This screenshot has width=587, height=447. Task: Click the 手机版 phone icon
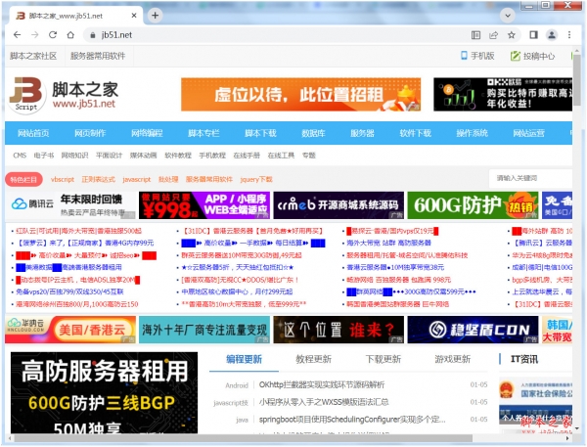[464, 56]
